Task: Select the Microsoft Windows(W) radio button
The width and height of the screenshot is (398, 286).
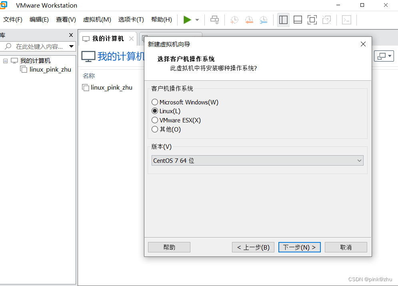Action: [x=155, y=102]
